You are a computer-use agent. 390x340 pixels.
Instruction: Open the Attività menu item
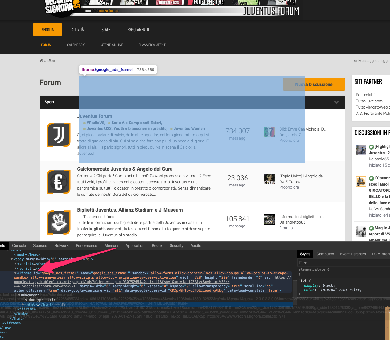coord(78,29)
